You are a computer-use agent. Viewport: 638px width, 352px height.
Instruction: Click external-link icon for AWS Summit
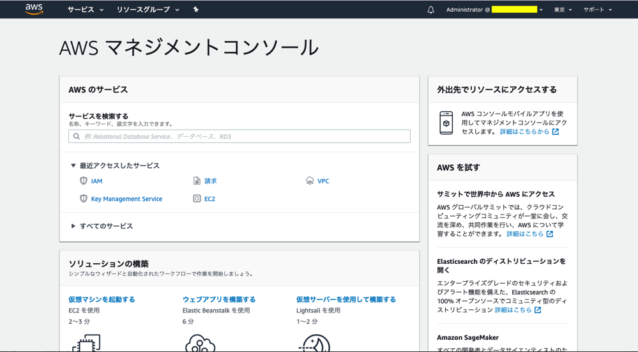point(550,234)
